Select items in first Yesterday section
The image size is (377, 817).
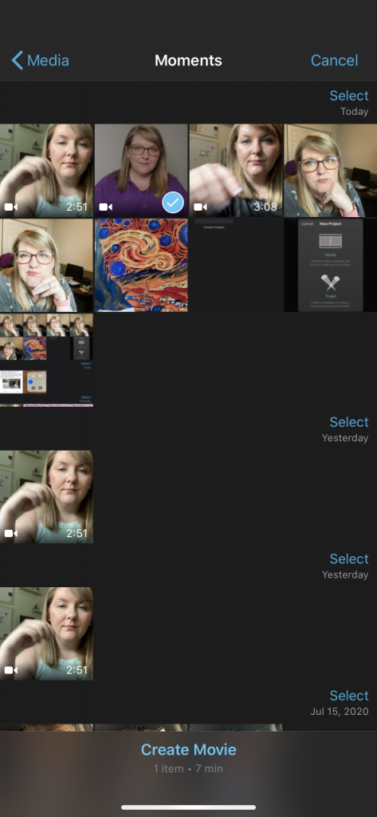click(349, 422)
